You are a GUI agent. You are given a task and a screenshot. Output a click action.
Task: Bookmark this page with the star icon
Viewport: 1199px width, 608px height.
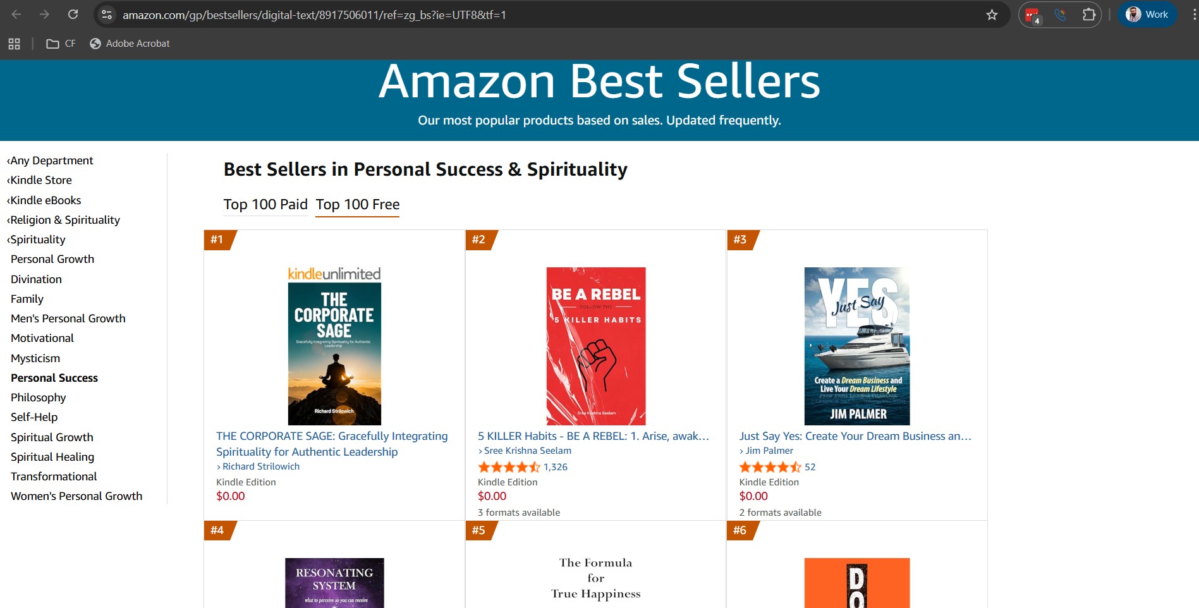point(992,15)
